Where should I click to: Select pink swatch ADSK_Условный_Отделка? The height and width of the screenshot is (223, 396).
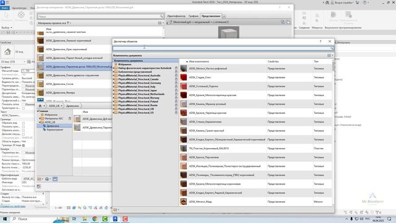point(184,86)
